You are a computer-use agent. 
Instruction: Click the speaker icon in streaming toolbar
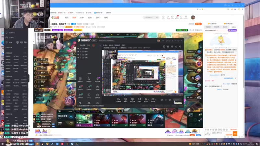pos(153,100)
